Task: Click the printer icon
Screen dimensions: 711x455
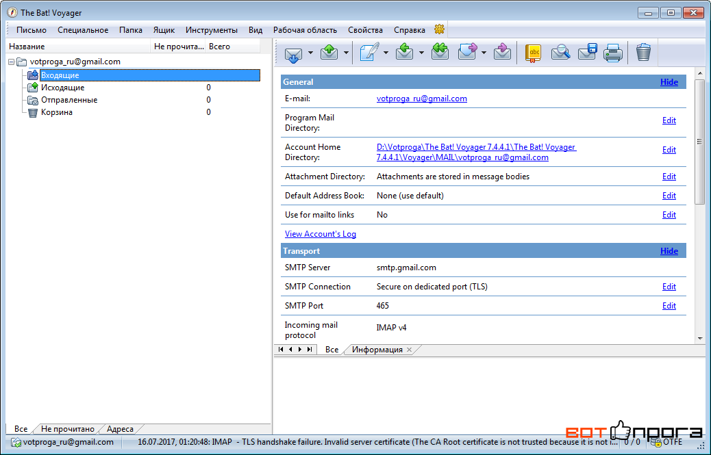Action: [x=613, y=53]
